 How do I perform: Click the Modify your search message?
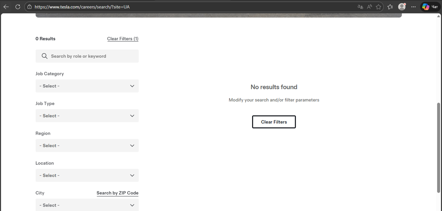(x=274, y=100)
